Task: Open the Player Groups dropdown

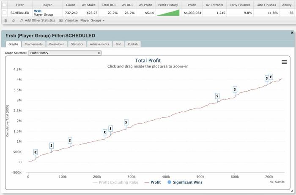Action: 92,20
